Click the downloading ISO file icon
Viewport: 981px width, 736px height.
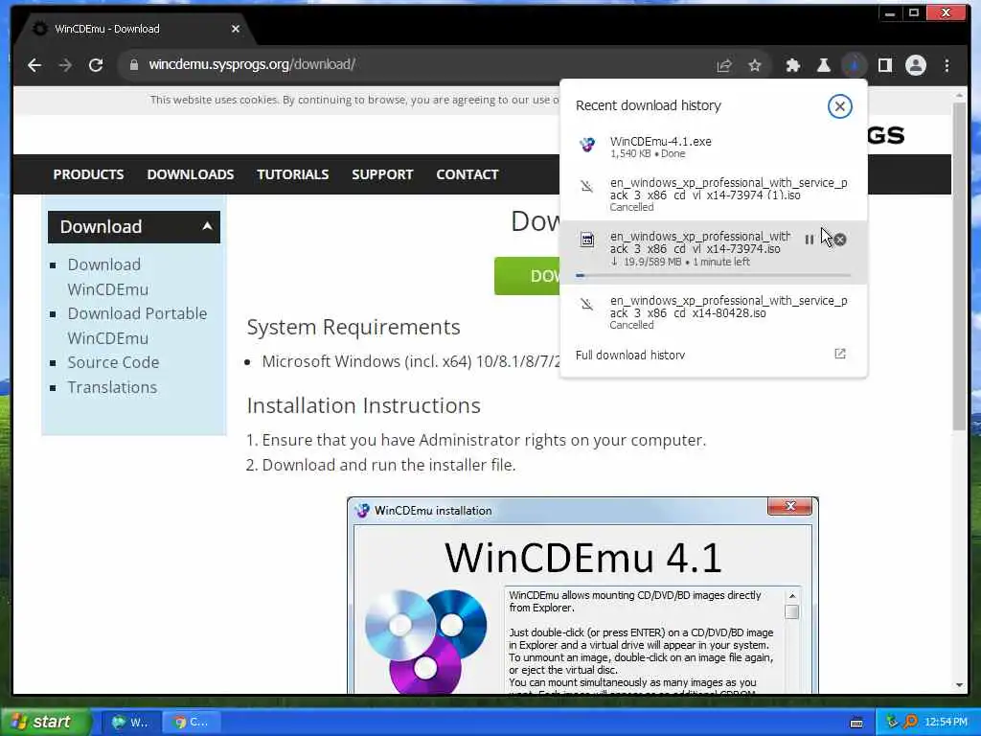click(x=587, y=240)
